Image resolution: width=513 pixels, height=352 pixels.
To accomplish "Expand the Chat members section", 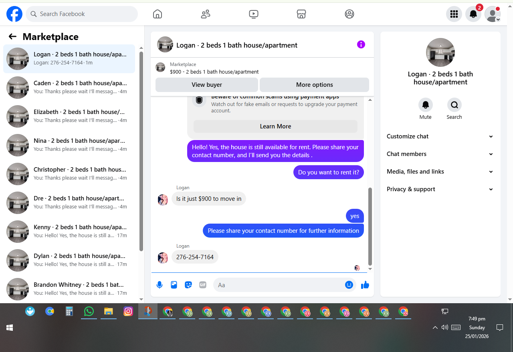I will point(440,154).
